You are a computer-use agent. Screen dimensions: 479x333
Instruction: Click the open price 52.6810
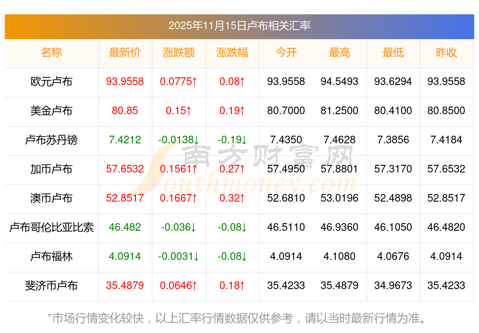point(286,198)
